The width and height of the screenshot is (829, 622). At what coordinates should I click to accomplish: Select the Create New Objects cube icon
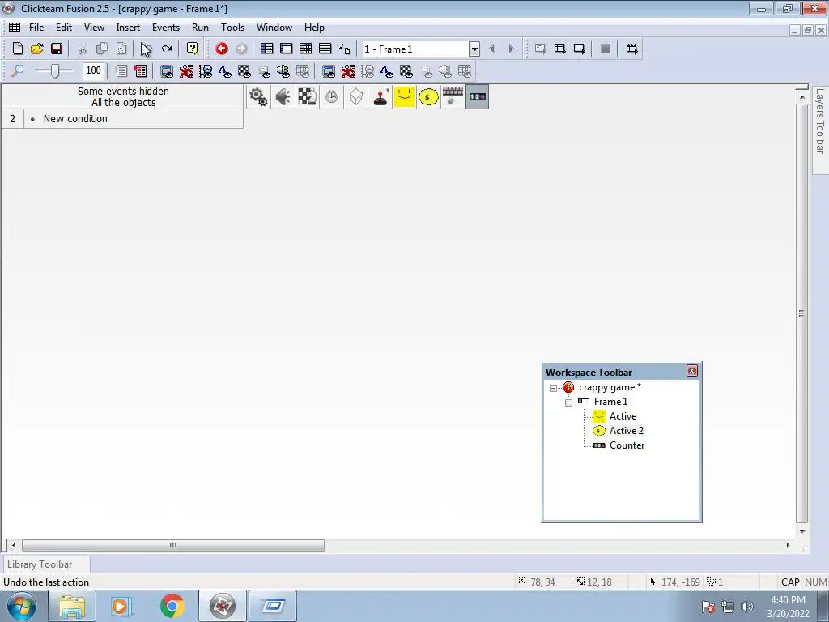[356, 97]
